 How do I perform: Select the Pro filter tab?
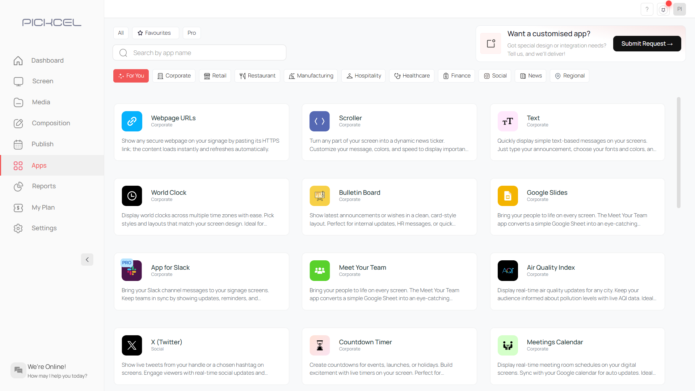(x=191, y=33)
